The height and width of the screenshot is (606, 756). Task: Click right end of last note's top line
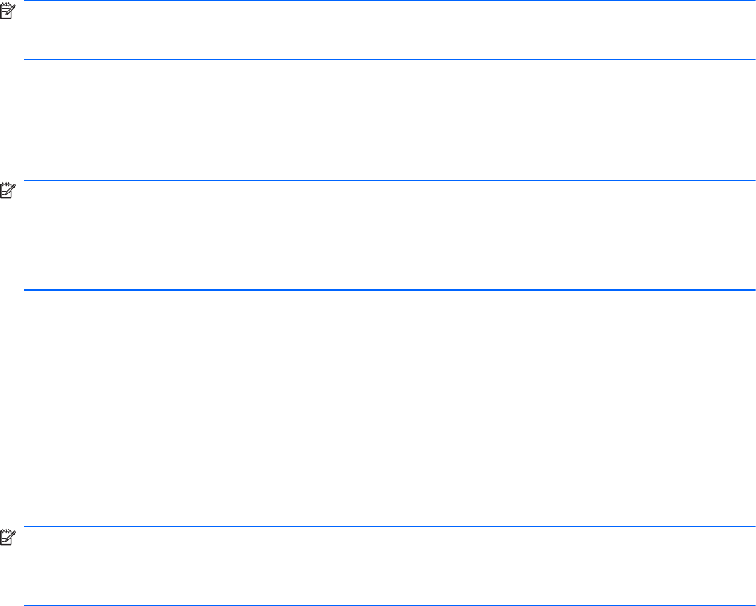pos(751,527)
